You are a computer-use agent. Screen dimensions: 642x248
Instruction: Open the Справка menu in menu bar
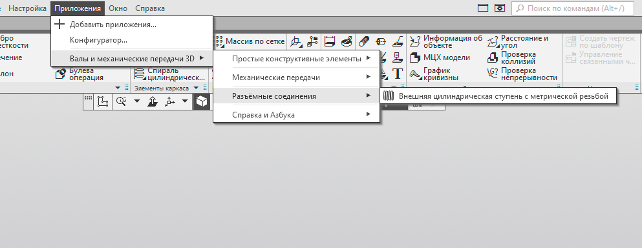click(x=150, y=8)
